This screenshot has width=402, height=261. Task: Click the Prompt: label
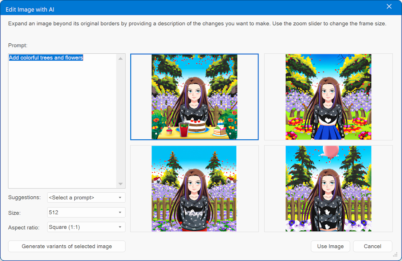click(18, 45)
